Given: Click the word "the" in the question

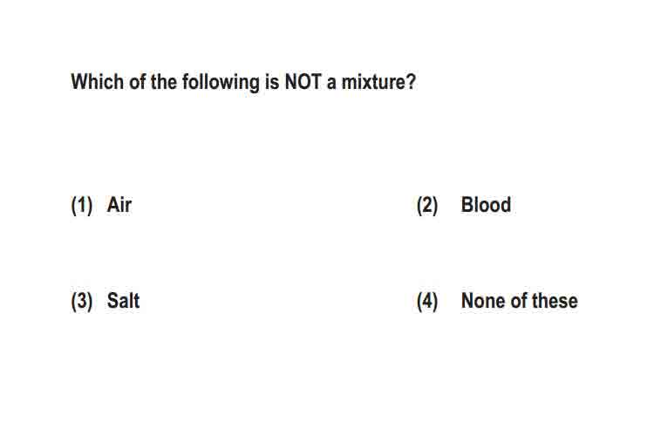Looking at the screenshot, I should point(164,82).
